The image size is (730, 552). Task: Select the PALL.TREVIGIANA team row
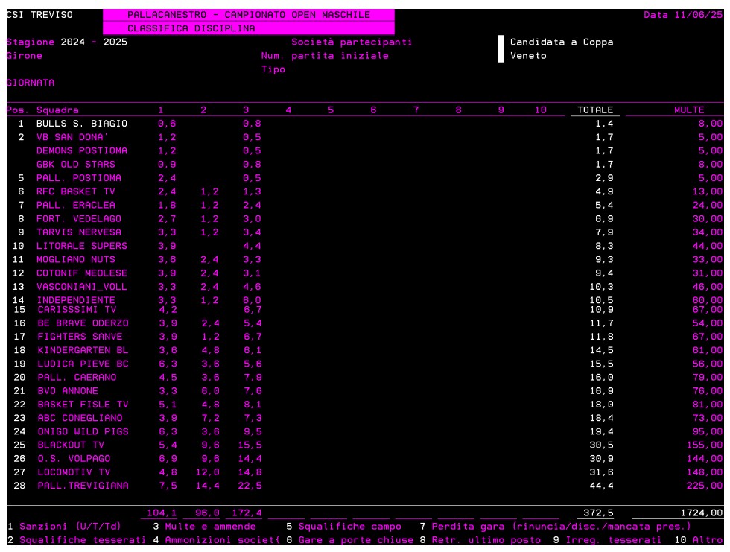point(82,486)
